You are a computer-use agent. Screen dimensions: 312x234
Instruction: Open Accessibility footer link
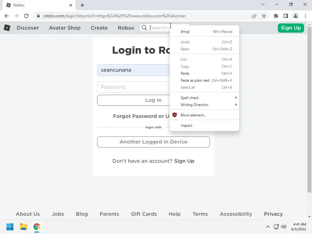(236, 214)
